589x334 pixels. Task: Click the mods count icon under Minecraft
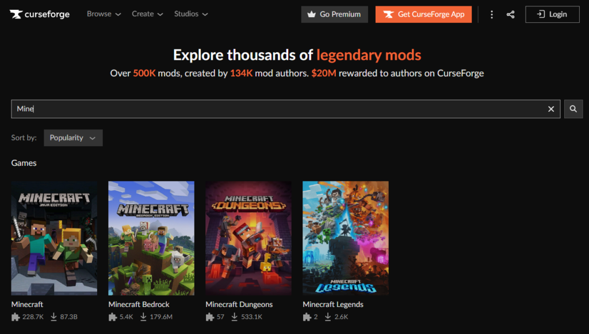coord(16,317)
